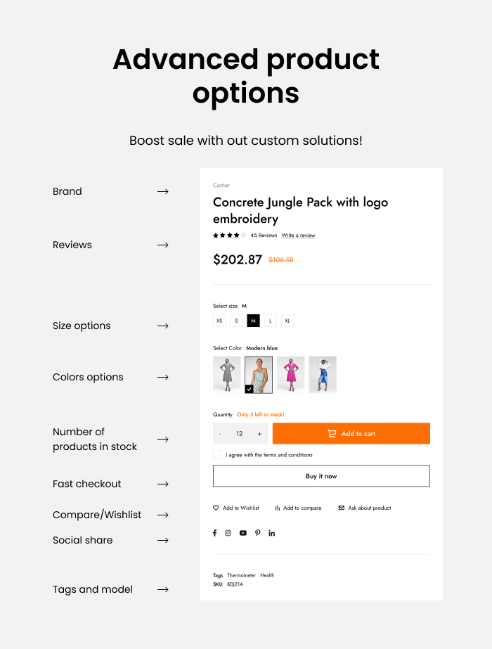Check the terms and conditions agreement box
The height and width of the screenshot is (649, 492).
point(217,455)
